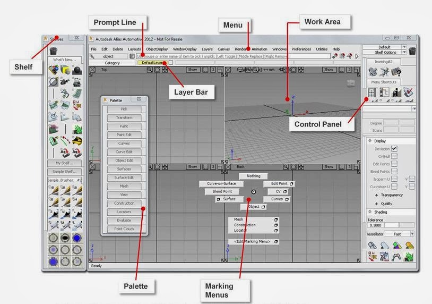This screenshot has height=304, width=432.
Task: Click the right-pointing triangle at prompt line end
Action: (357, 56)
